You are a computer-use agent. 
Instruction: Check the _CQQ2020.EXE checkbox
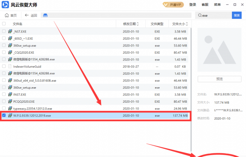point(4,52)
